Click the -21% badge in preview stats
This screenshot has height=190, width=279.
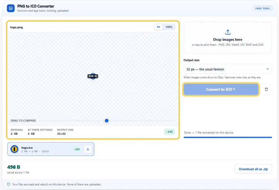pos(169,132)
